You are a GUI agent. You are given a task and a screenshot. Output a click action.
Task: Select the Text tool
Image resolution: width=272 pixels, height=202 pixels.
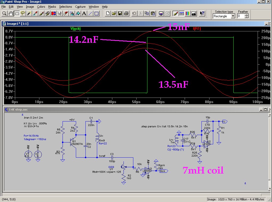click(84, 13)
